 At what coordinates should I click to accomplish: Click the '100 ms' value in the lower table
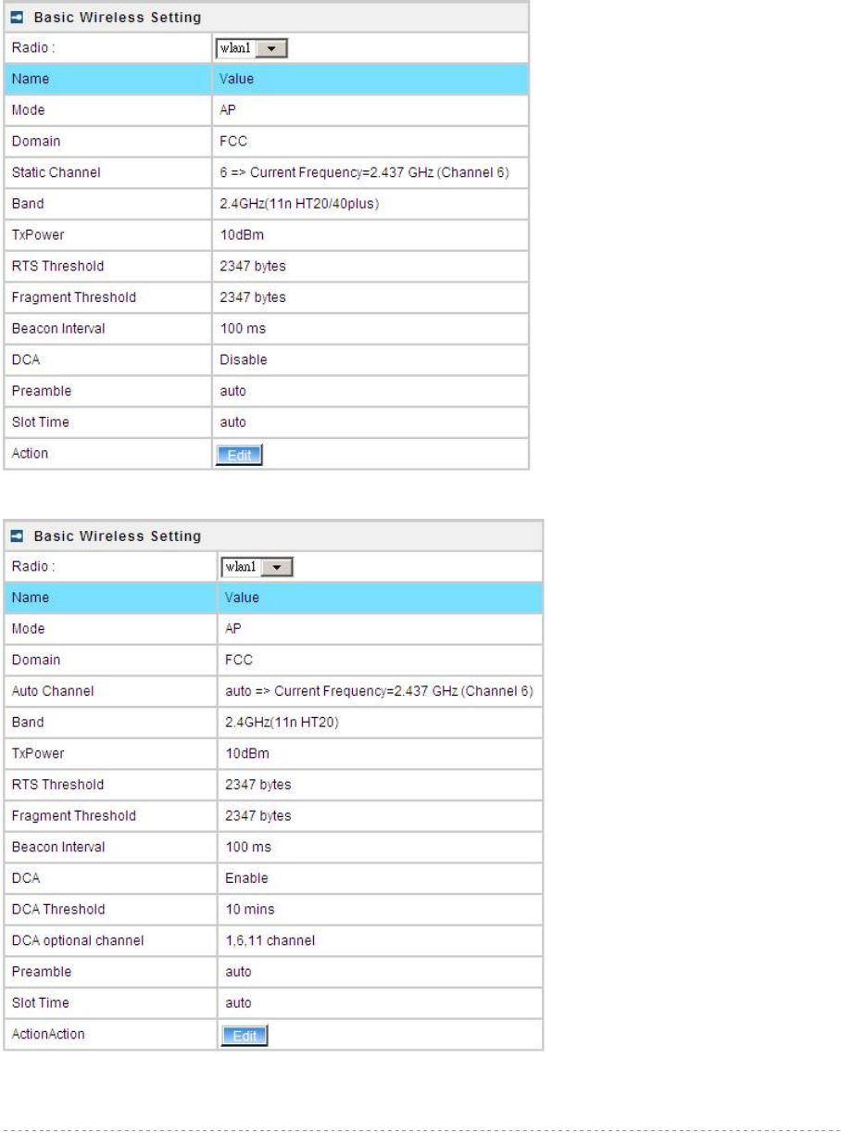pyautogui.click(x=247, y=847)
